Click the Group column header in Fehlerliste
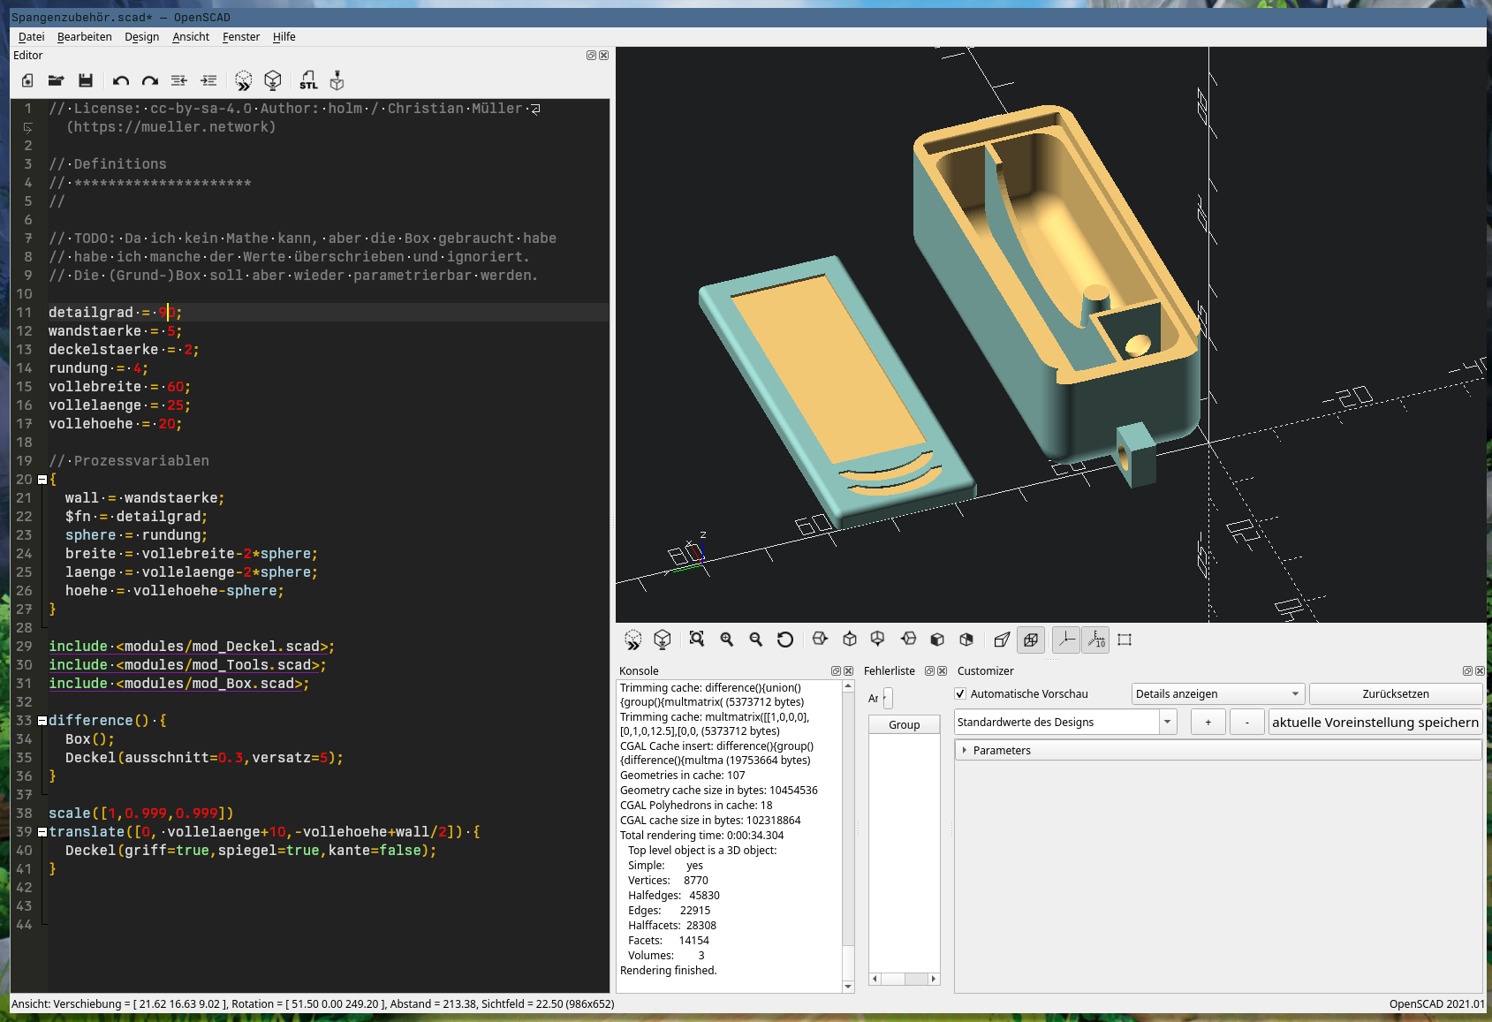This screenshot has width=1492, height=1022. 904,724
